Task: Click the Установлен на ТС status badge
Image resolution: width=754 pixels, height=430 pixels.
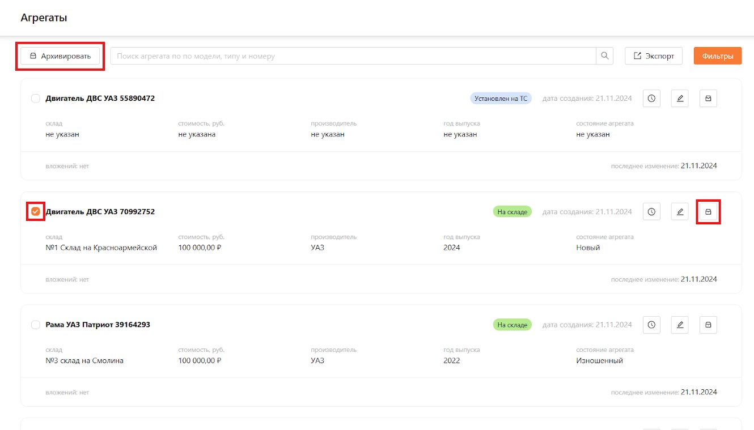Action: click(501, 99)
